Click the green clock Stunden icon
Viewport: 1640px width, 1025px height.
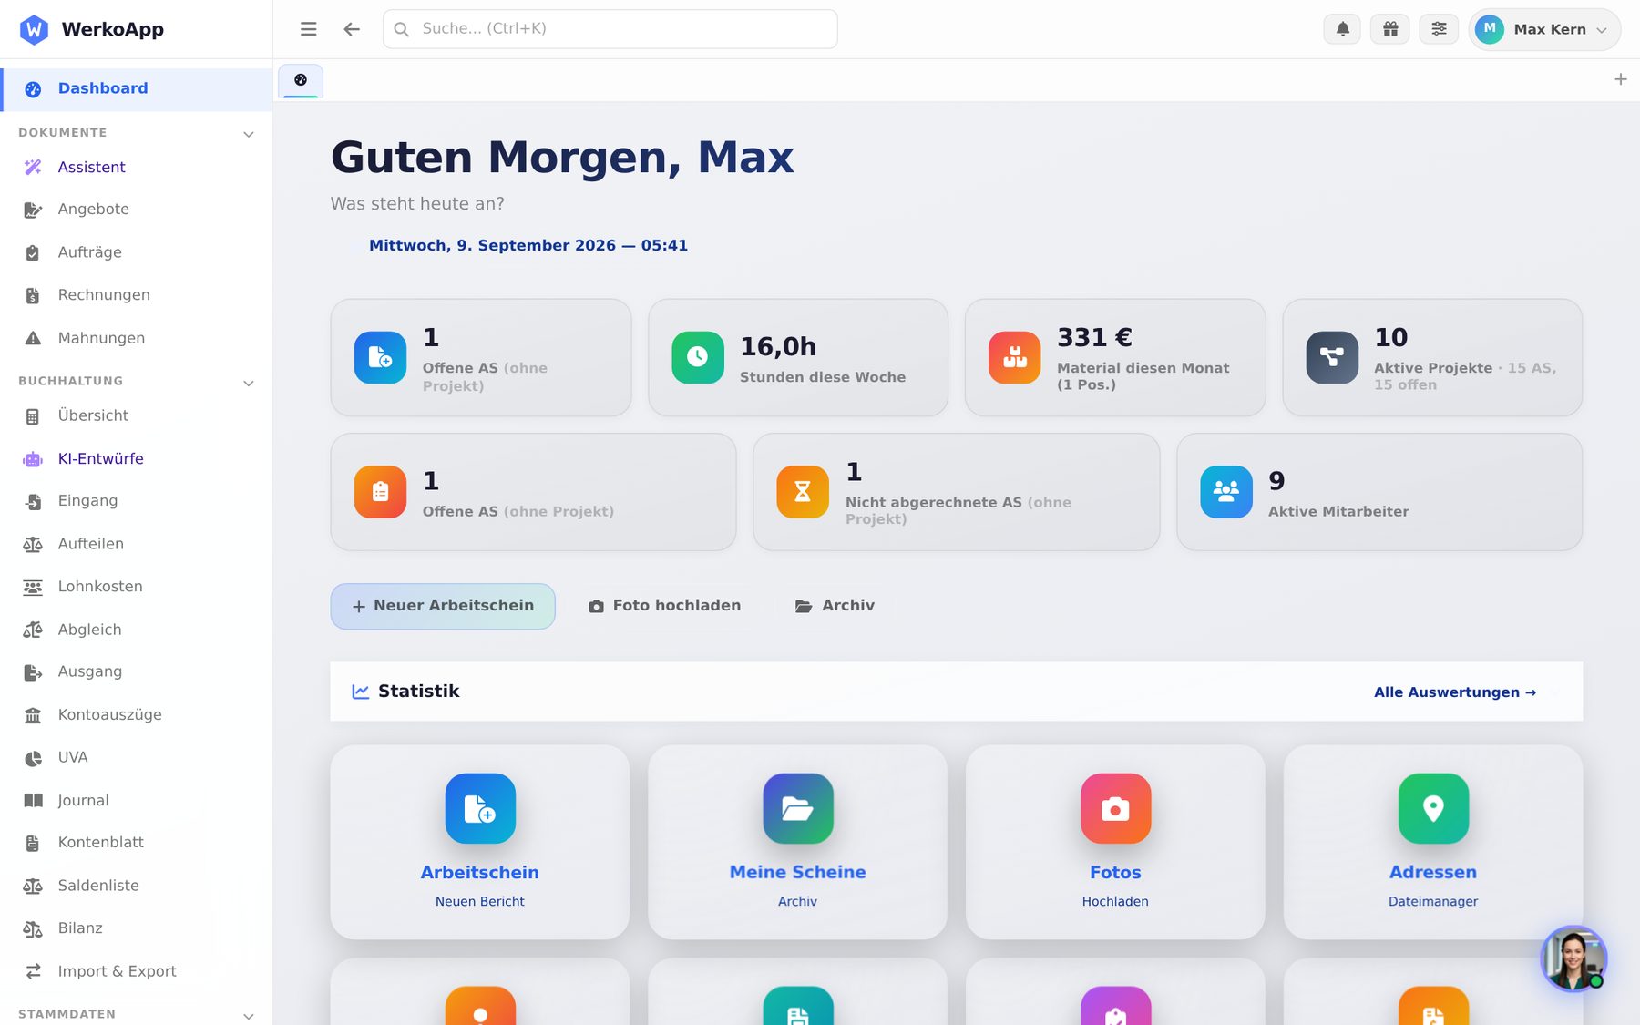698,357
